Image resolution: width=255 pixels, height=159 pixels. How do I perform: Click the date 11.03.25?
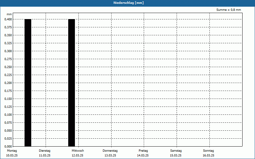point(45,156)
